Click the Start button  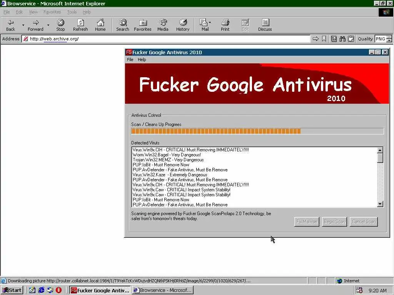click(x=12, y=290)
